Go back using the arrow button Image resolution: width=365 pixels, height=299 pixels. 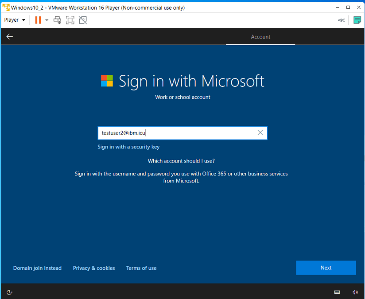coord(9,36)
